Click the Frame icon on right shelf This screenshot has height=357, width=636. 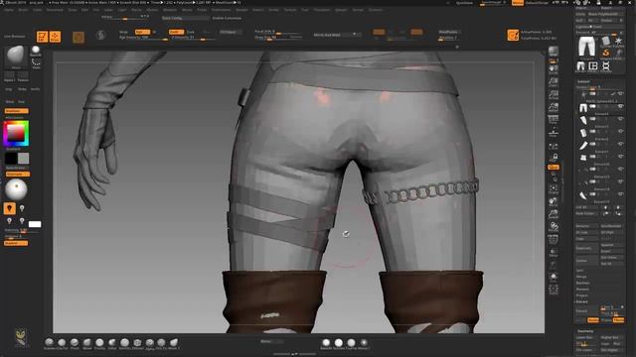(554, 189)
